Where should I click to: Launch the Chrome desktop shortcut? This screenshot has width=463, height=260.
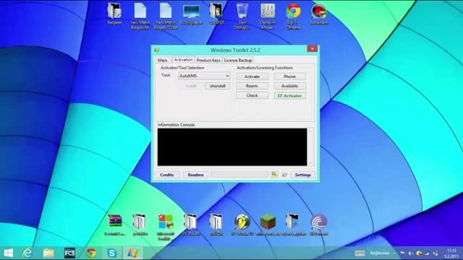(x=293, y=16)
